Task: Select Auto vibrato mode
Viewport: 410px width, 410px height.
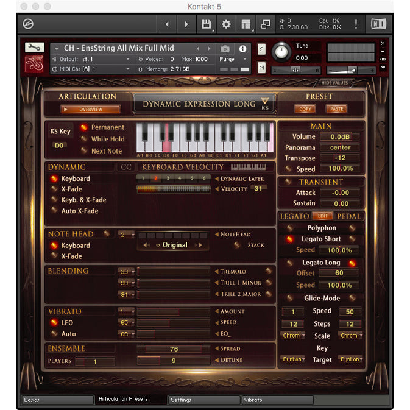Action: point(54,333)
